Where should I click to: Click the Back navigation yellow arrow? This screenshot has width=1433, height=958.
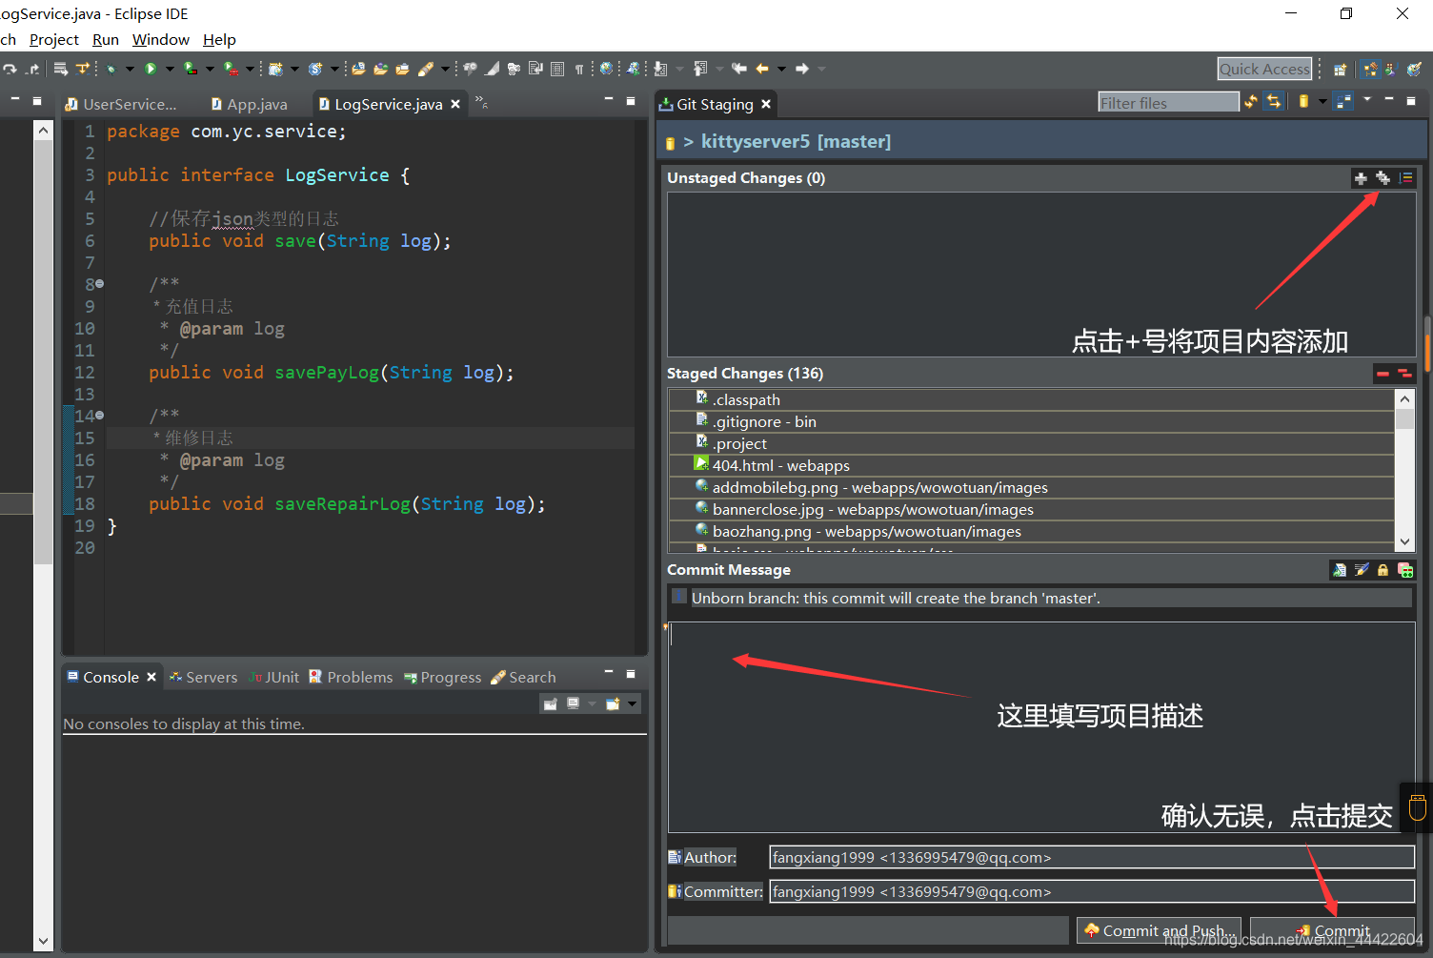point(762,69)
